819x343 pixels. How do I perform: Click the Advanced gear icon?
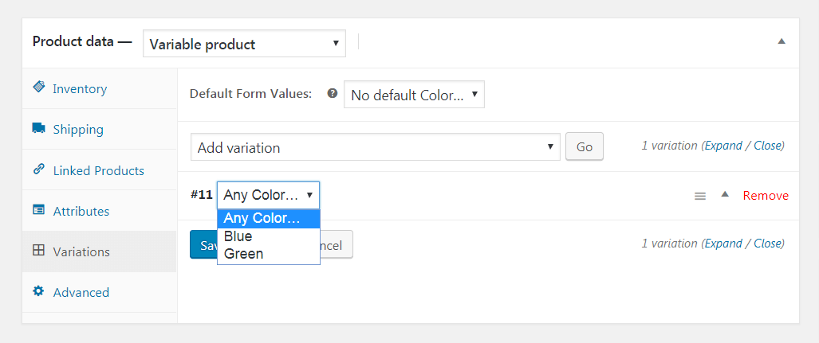point(38,291)
